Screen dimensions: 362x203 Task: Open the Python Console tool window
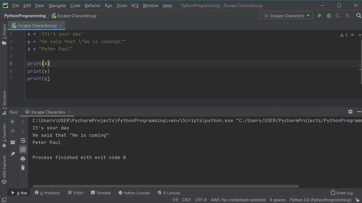134,193
